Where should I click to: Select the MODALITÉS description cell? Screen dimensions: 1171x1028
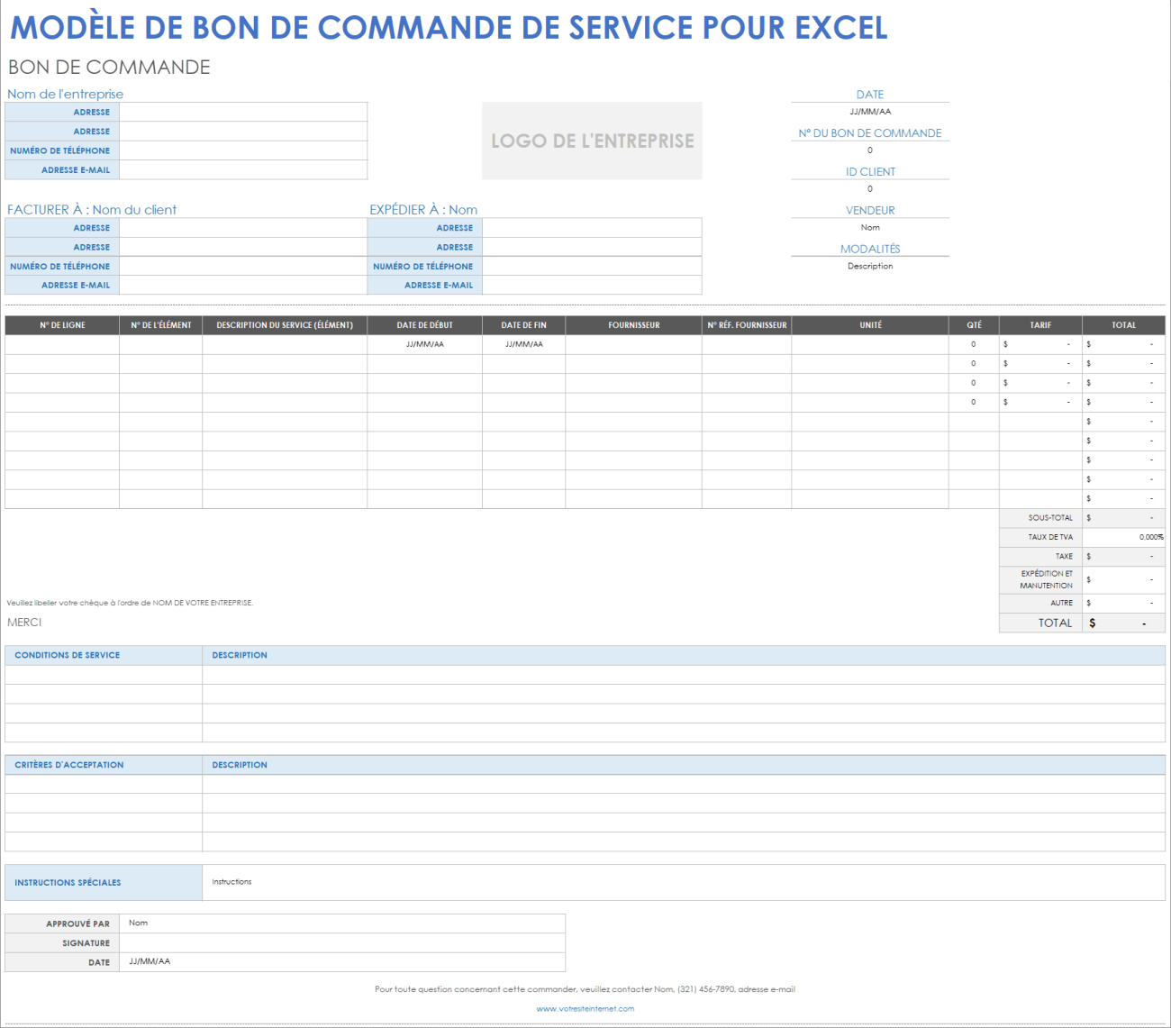[869, 266]
